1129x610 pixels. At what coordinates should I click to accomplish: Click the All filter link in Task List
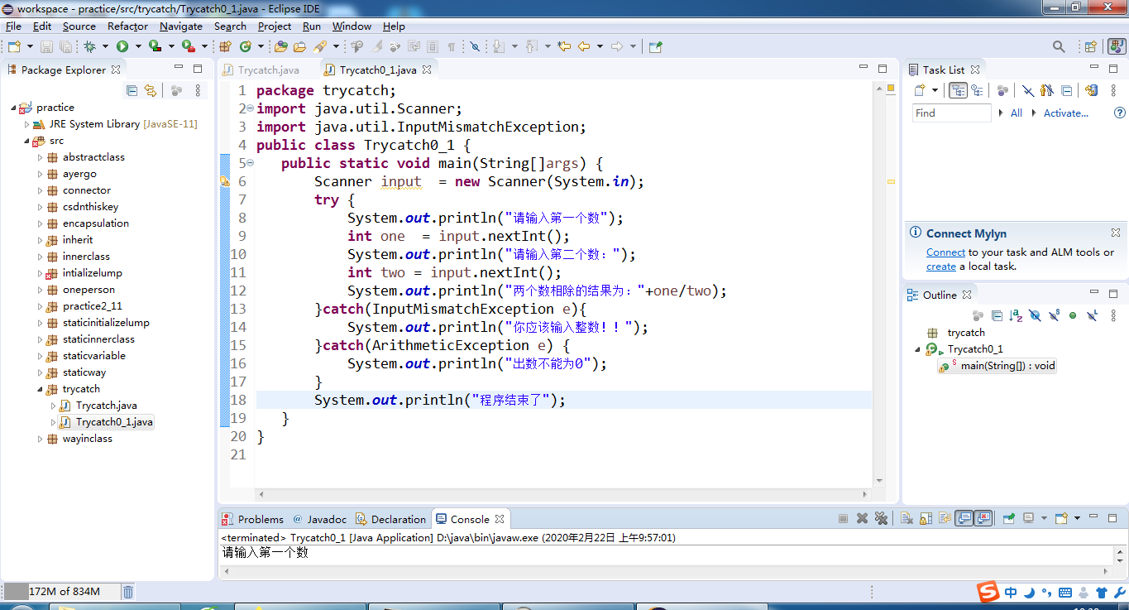tap(1017, 113)
